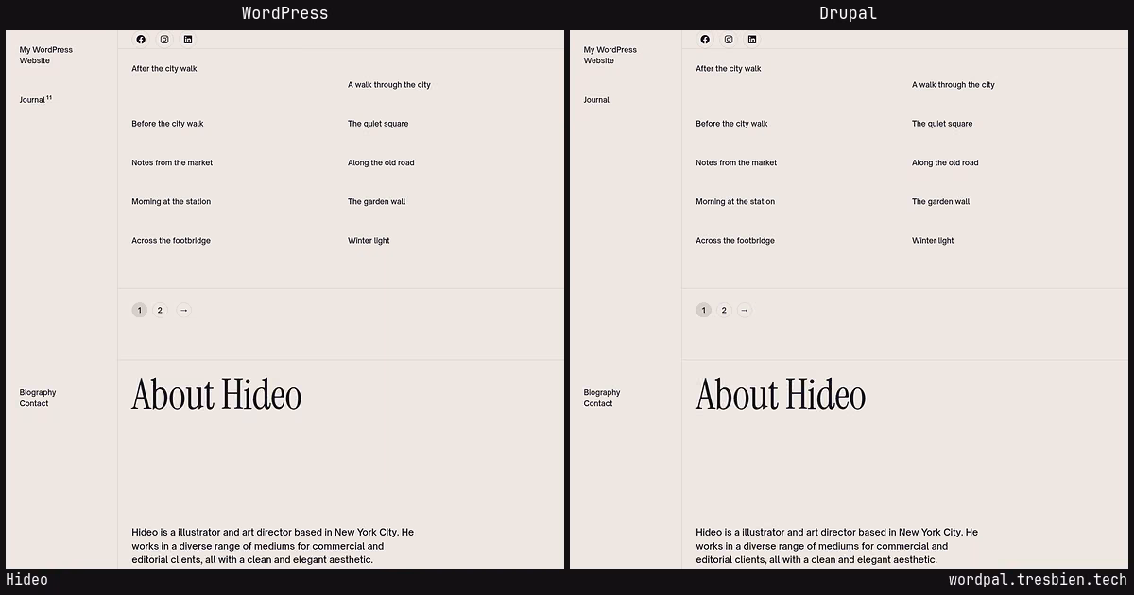
Task: Open 'The quiet square' in WordPress pane
Action: point(378,124)
